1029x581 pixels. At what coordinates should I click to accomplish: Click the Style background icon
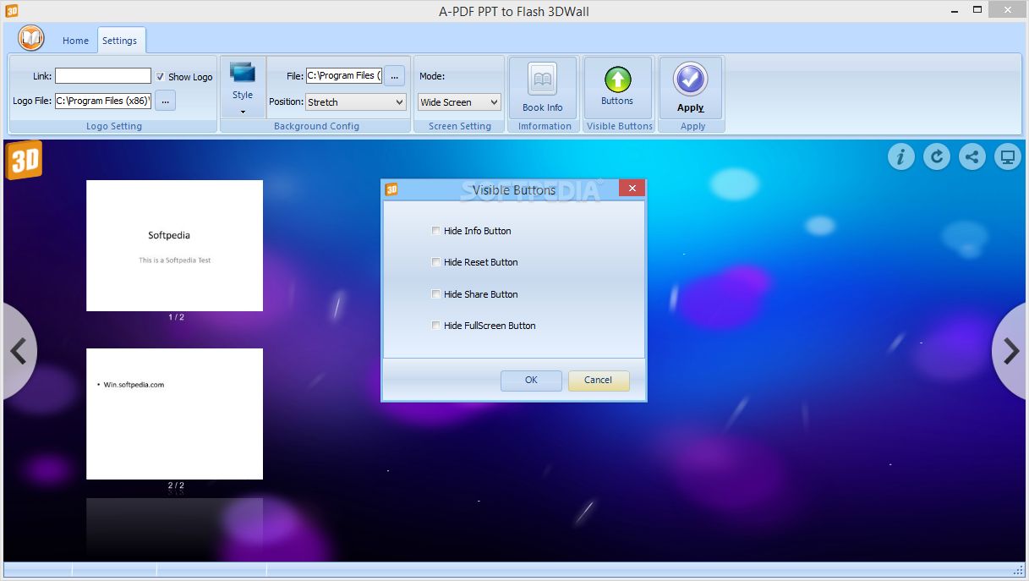[243, 73]
